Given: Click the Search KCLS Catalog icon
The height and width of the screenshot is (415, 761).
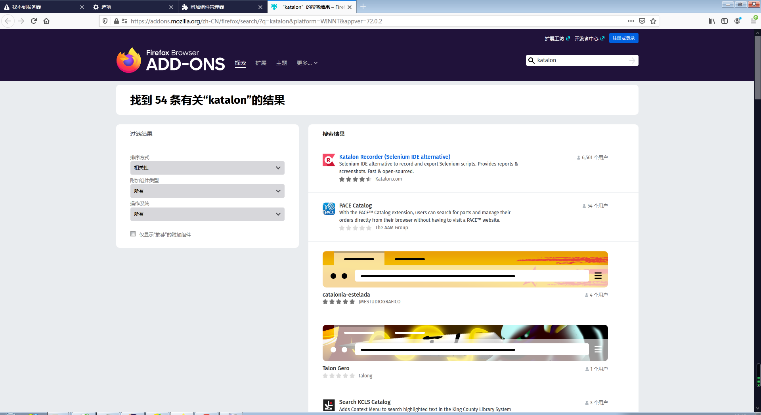Looking at the screenshot, I should (329, 405).
